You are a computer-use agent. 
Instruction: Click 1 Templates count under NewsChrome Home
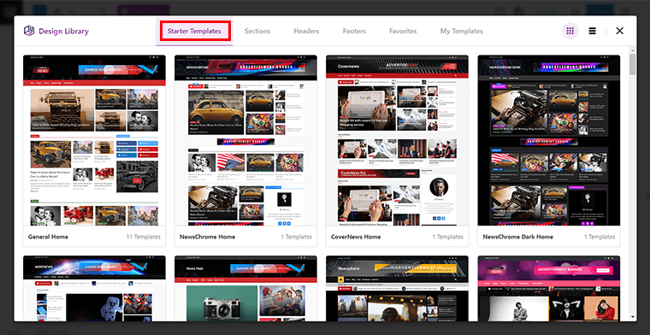point(297,237)
